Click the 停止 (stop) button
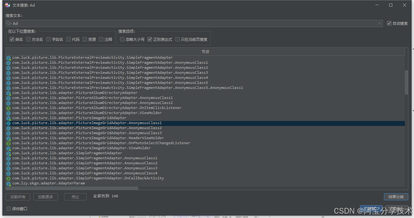Image resolution: width=414 pixels, height=218 pixels. (75, 197)
